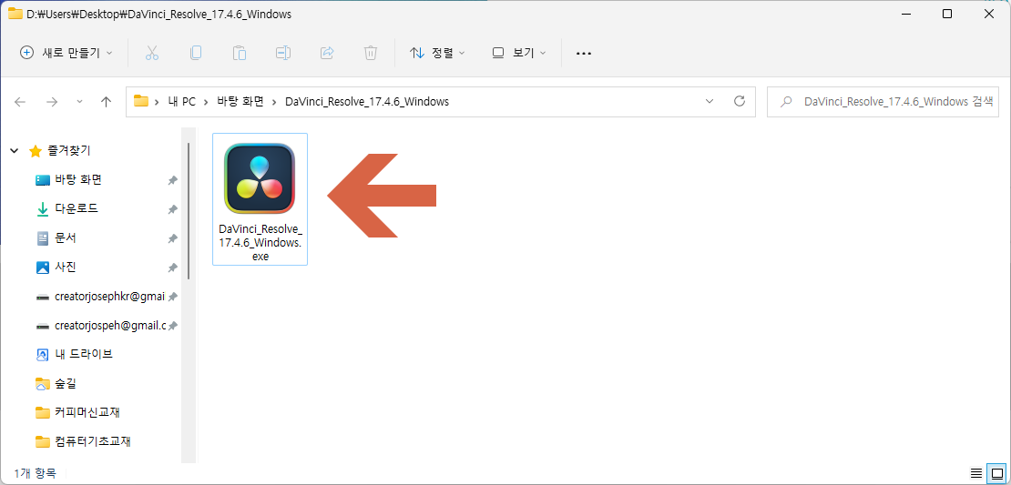Click the Share icon in toolbar
Image resolution: width=1011 pixels, height=485 pixels.
[x=327, y=53]
